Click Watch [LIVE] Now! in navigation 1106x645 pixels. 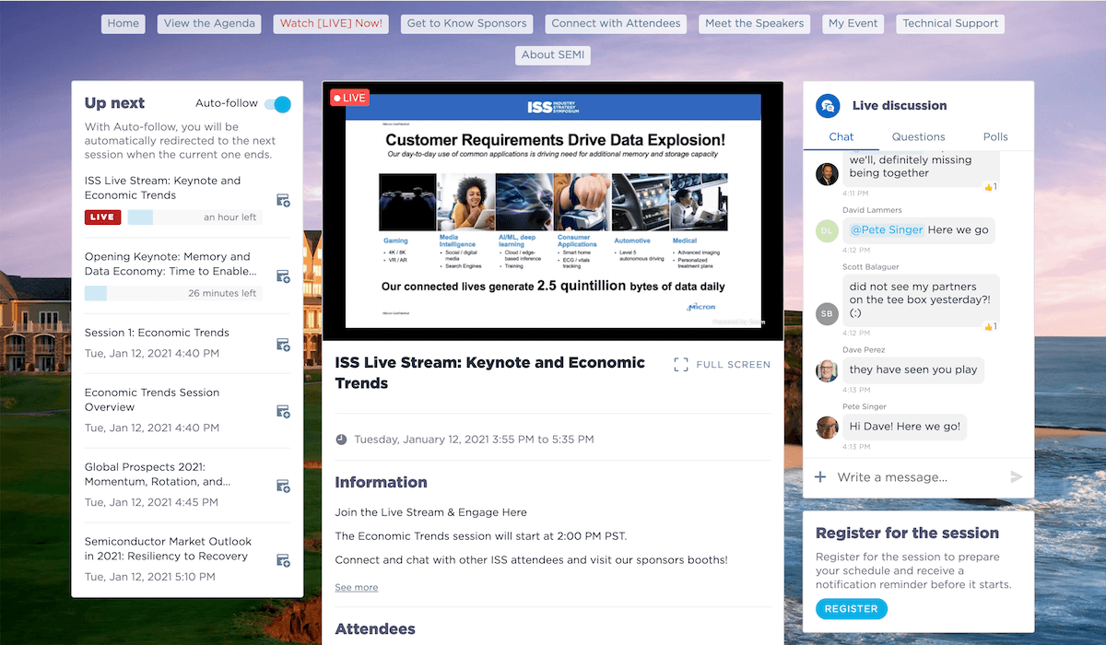[331, 24]
